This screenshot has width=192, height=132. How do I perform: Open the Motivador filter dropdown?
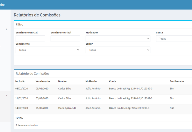point(118,38)
